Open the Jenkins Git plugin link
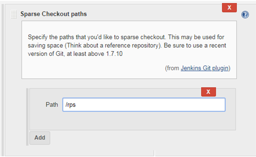Screen dimensions: 256x157 point(205,68)
